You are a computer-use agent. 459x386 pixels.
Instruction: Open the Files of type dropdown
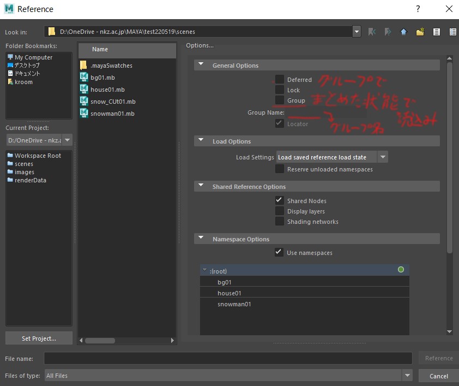407,375
